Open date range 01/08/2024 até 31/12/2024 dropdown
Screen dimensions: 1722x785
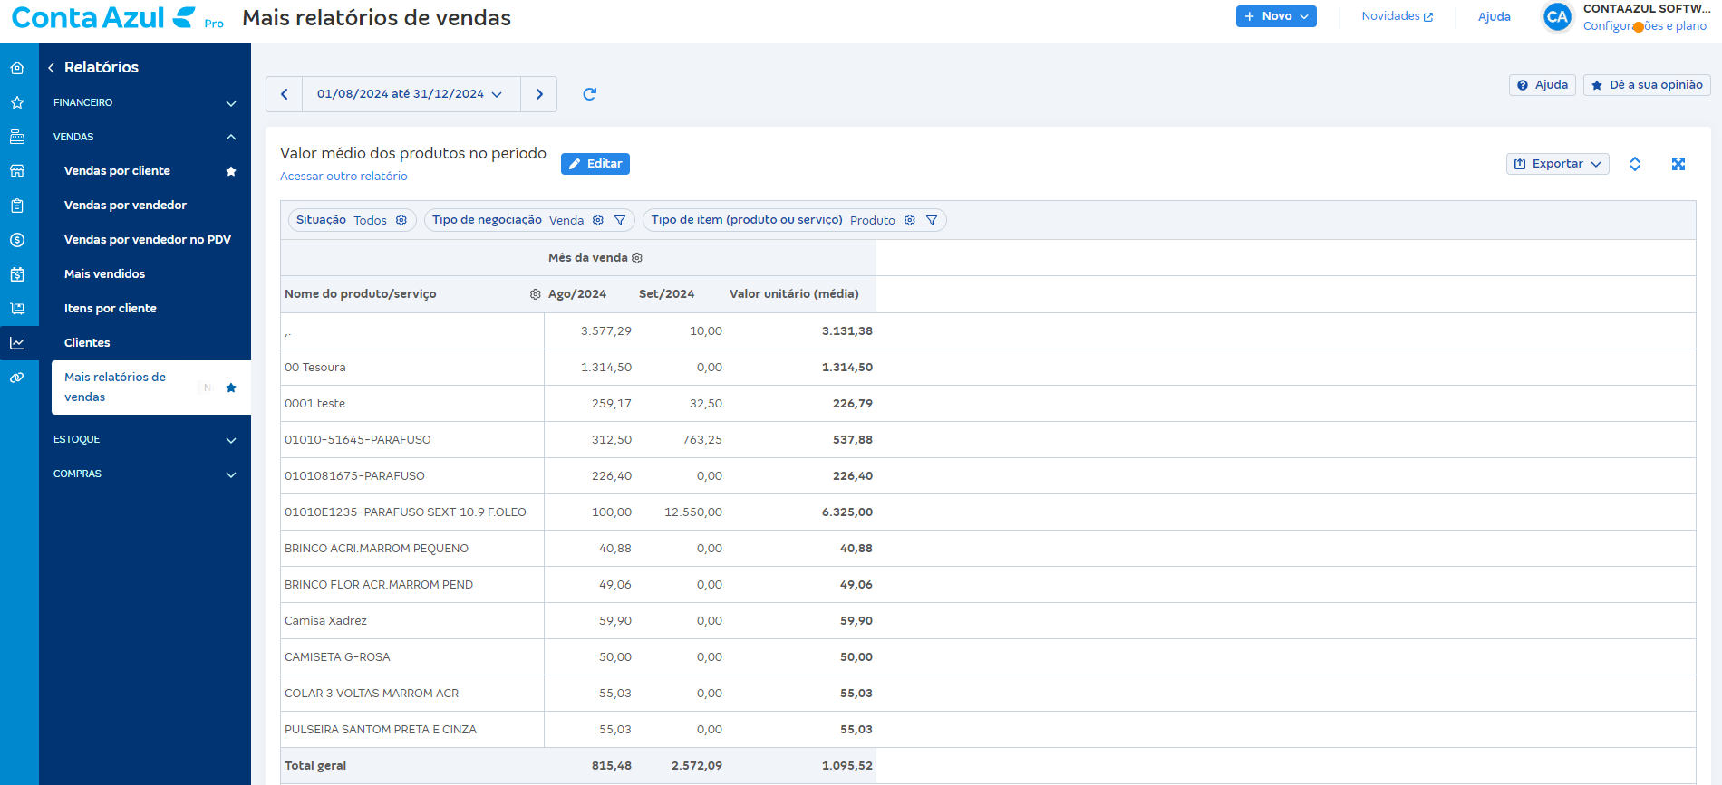411,94
